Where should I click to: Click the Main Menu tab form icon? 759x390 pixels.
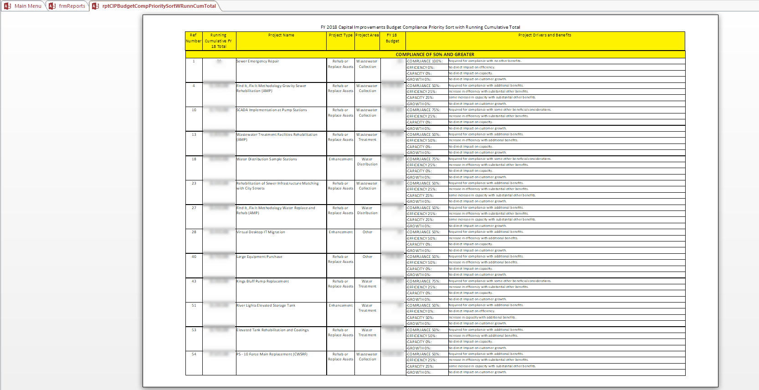(7, 6)
